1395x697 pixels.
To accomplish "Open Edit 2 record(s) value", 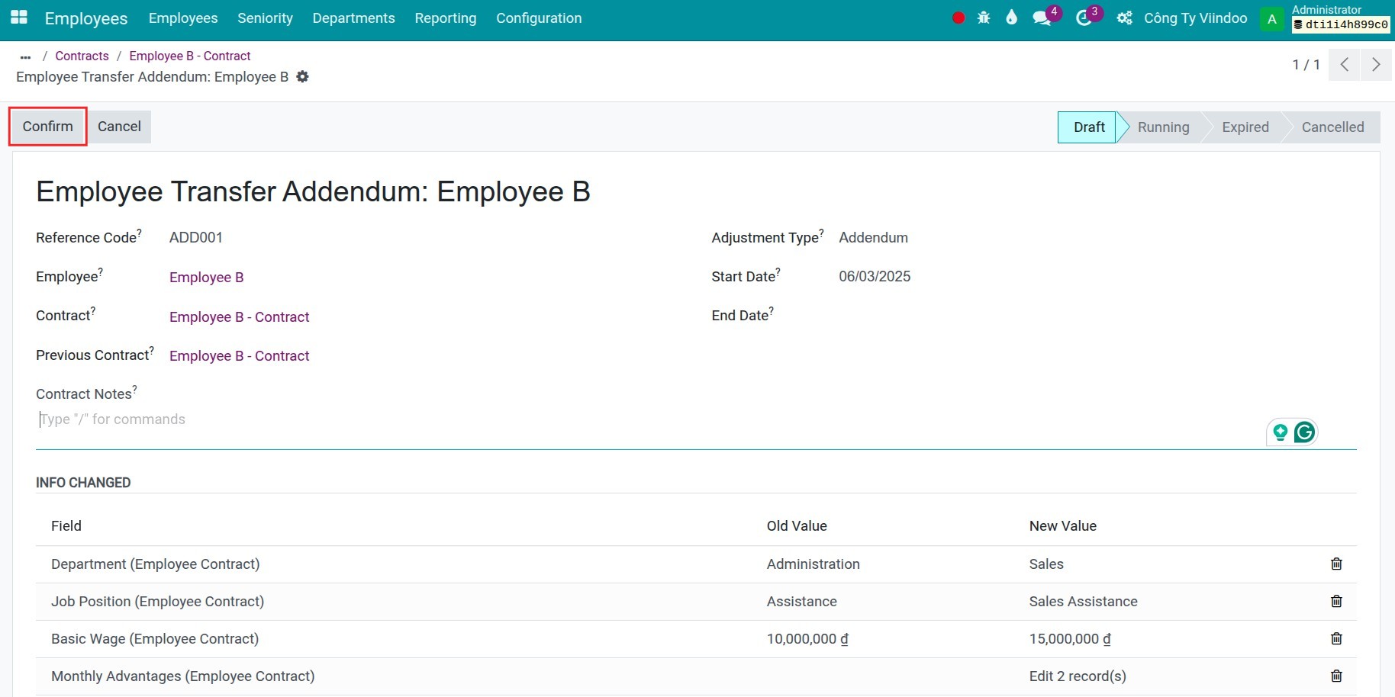I will point(1077,676).
